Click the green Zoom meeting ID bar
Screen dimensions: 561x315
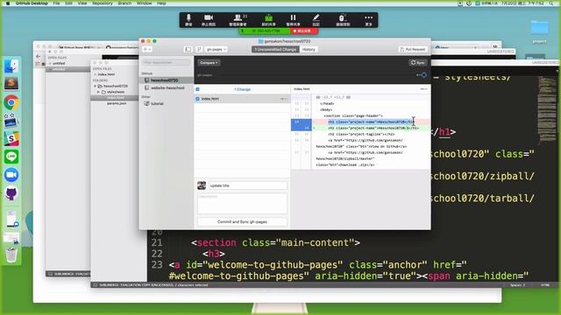265,31
